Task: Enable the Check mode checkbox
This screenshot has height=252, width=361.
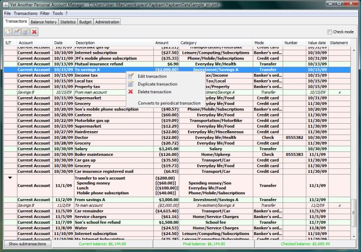Action: pyautogui.click(x=329, y=32)
